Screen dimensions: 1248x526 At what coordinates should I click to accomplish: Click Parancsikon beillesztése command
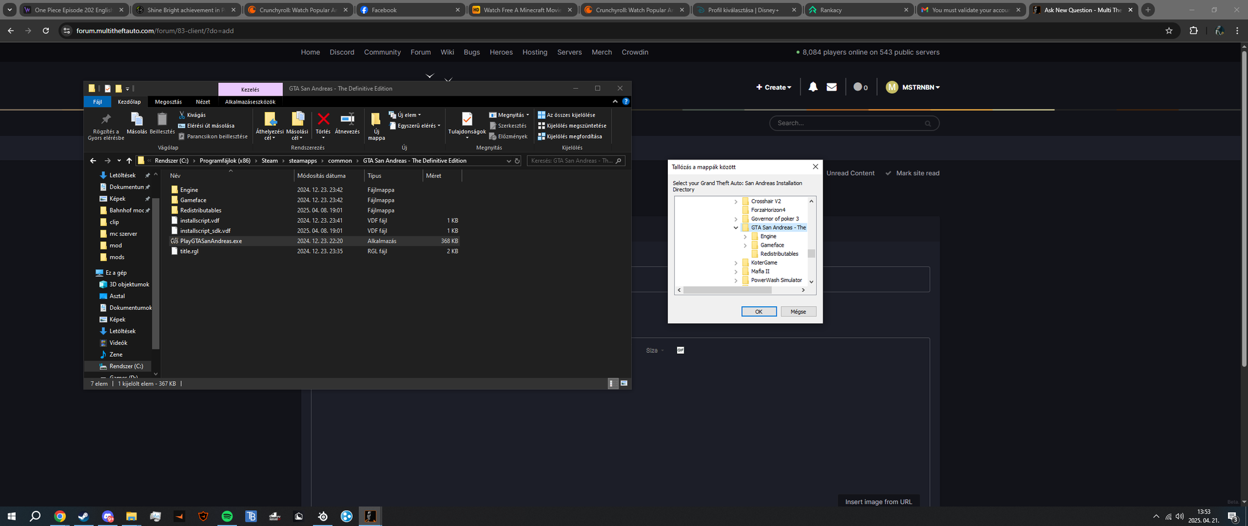click(x=213, y=136)
